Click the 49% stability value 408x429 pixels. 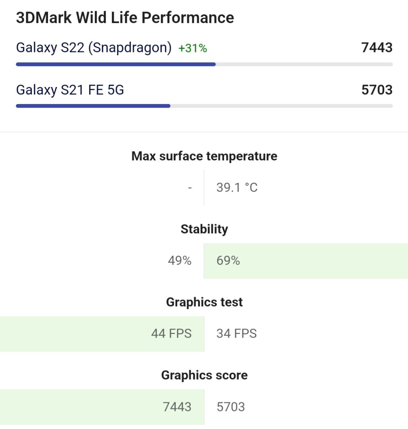(180, 261)
